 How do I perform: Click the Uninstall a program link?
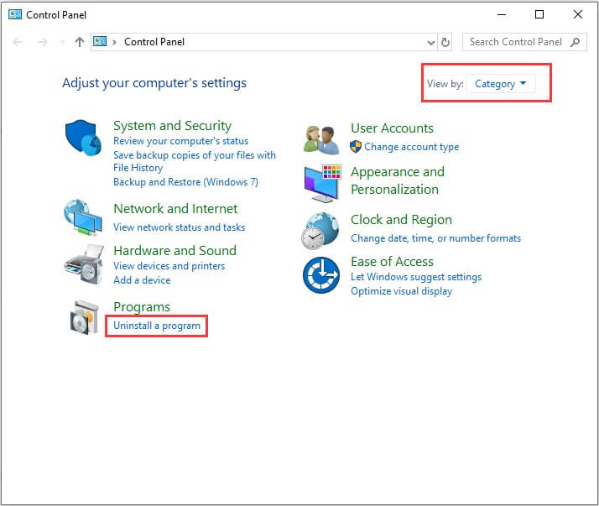pyautogui.click(x=157, y=326)
